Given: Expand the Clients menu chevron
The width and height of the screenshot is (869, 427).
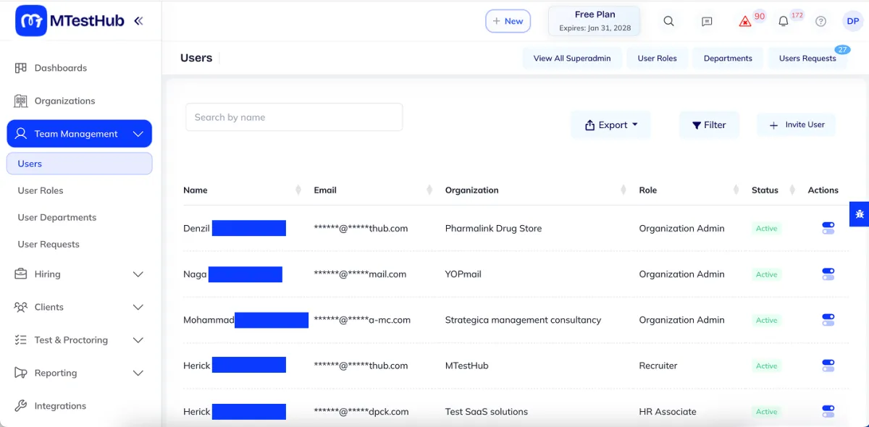Looking at the screenshot, I should [138, 307].
